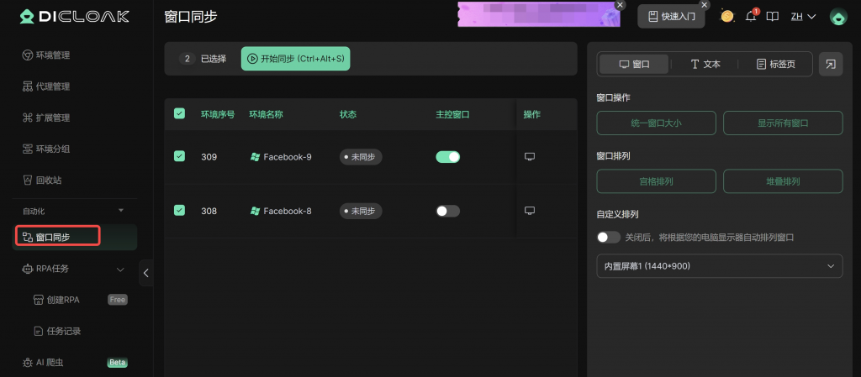Switch to the 标签页 tab
Screen dimensions: 861x377
[x=782, y=64]
